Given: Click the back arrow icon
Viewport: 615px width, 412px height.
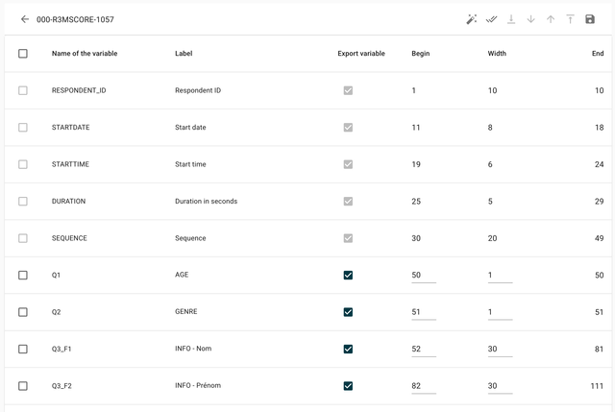Looking at the screenshot, I should coord(25,19).
